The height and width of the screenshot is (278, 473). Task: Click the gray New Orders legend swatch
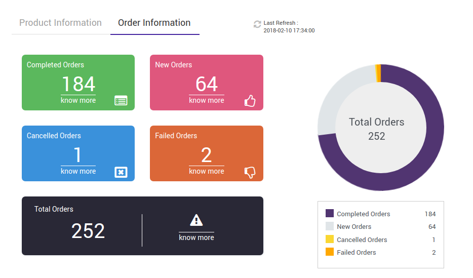pyautogui.click(x=330, y=226)
